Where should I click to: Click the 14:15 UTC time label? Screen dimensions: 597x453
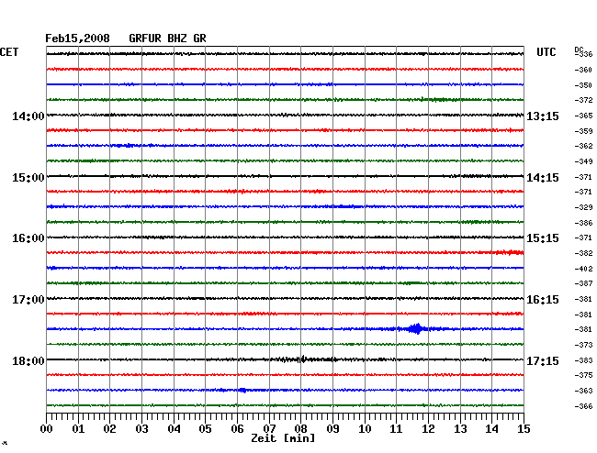(x=543, y=178)
